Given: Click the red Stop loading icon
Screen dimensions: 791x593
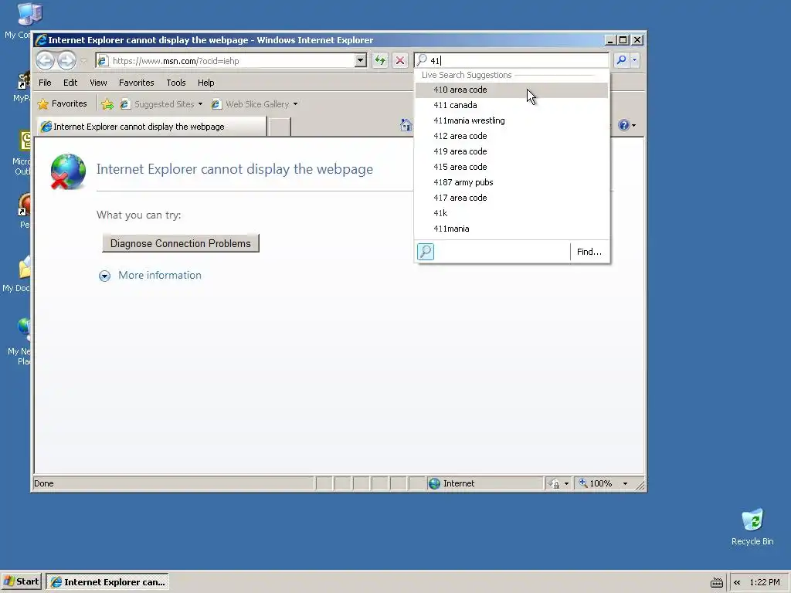Looking at the screenshot, I should [400, 61].
